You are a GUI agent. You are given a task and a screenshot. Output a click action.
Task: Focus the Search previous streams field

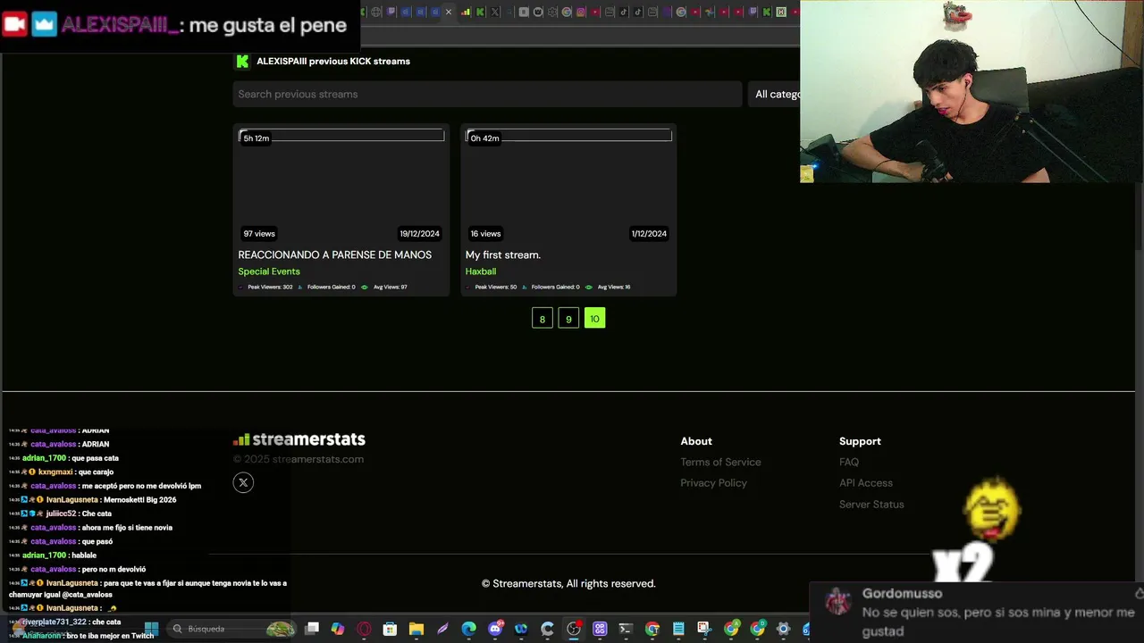487,94
